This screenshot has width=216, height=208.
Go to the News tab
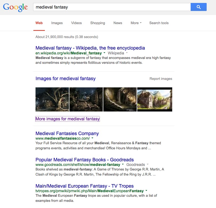118,23
